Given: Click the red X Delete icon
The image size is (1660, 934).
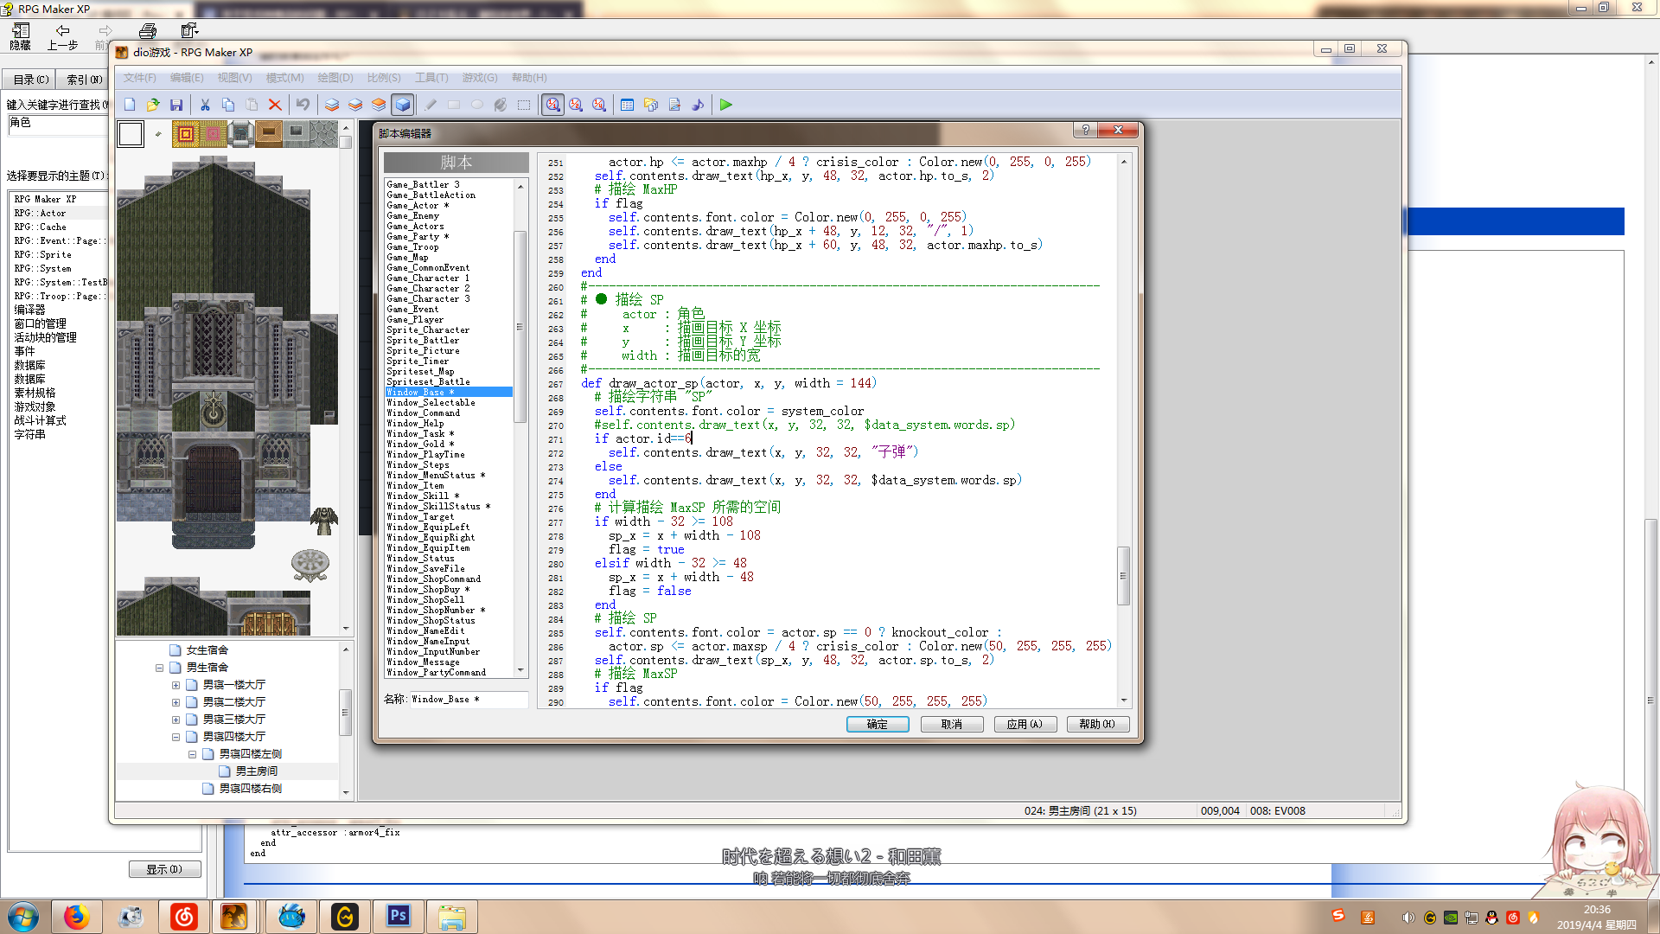Looking at the screenshot, I should coord(275,105).
